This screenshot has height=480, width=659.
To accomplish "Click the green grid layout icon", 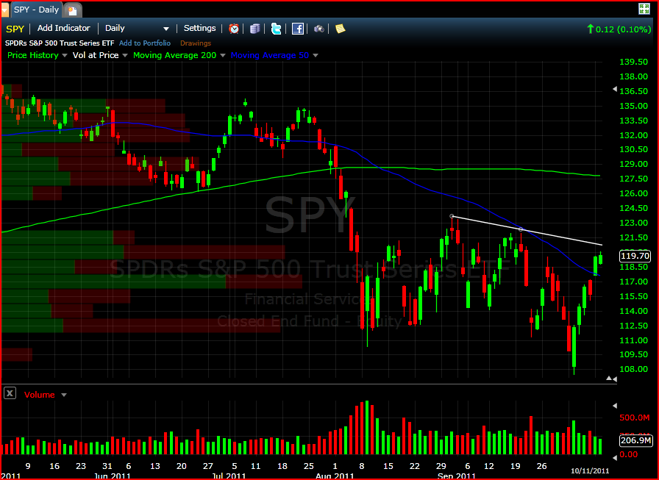I will coord(644,9).
